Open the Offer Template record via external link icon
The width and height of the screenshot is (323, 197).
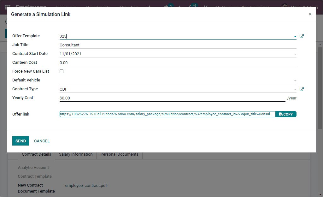coord(302,36)
